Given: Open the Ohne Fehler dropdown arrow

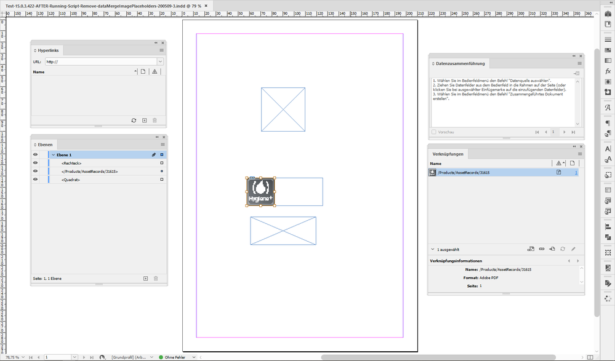Looking at the screenshot, I should click(x=194, y=357).
